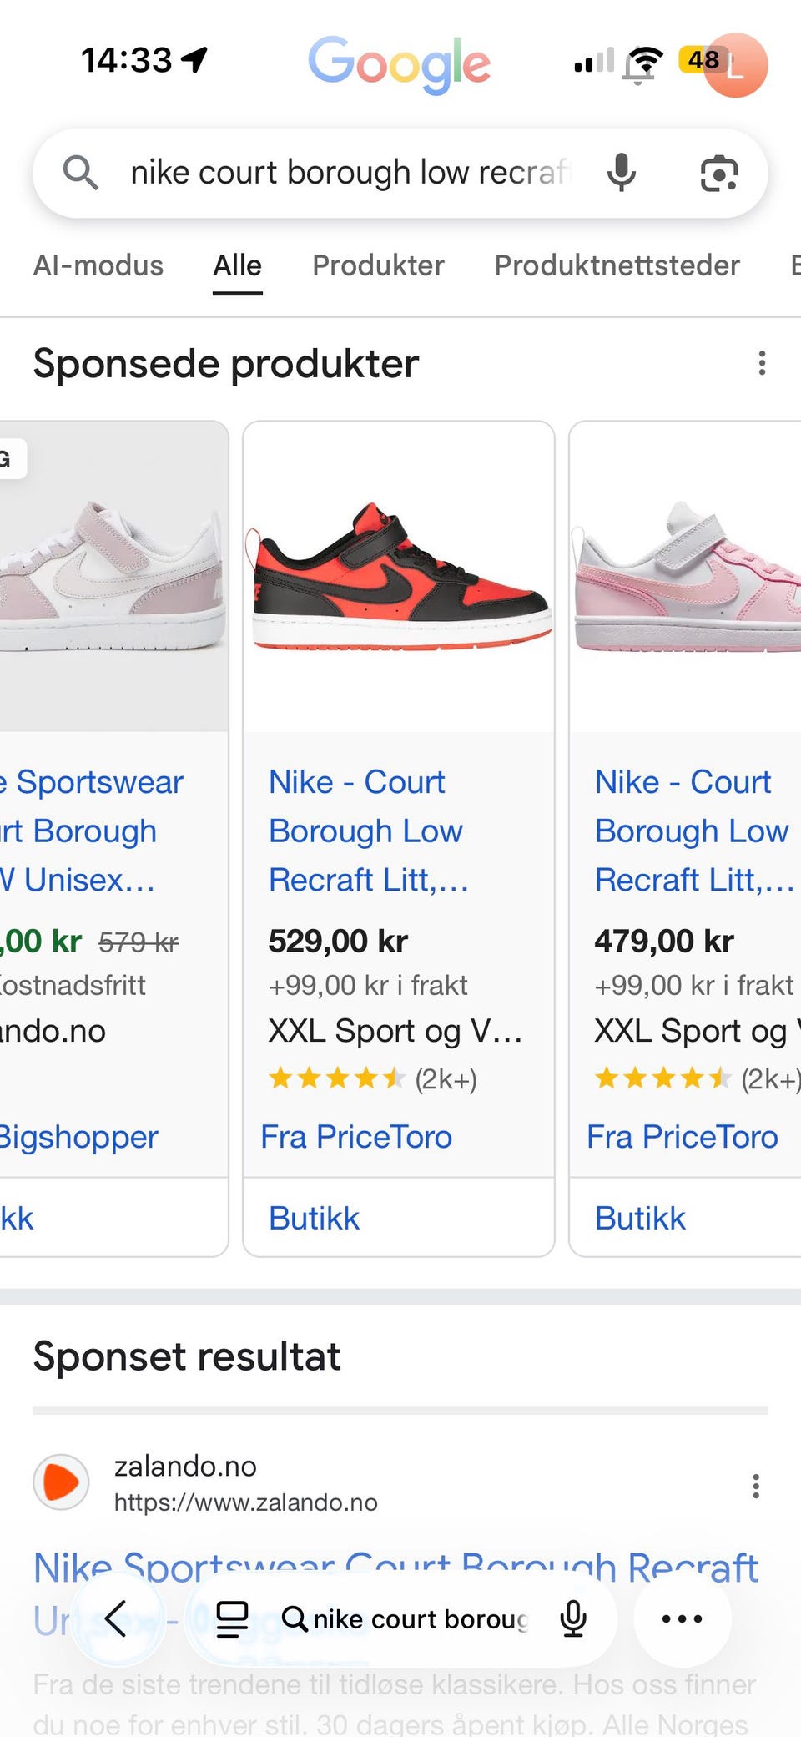Tap Butikk under the red Nike shoe

[x=314, y=1219]
